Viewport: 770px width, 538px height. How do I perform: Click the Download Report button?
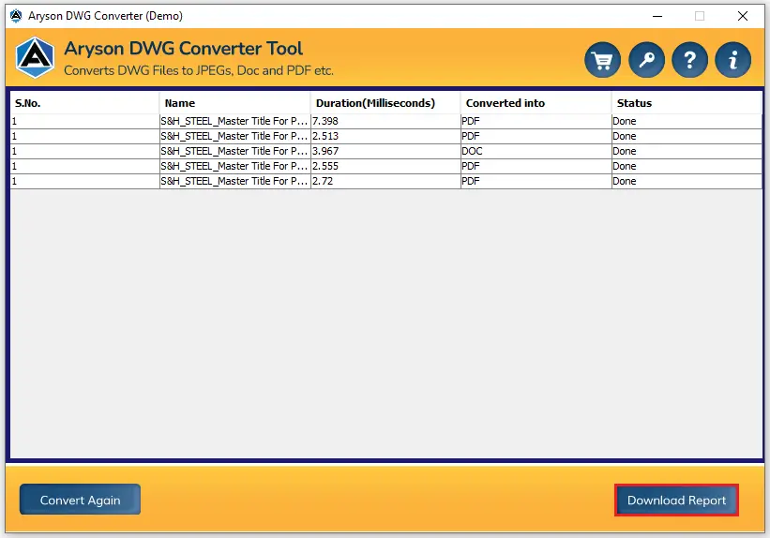coord(676,500)
